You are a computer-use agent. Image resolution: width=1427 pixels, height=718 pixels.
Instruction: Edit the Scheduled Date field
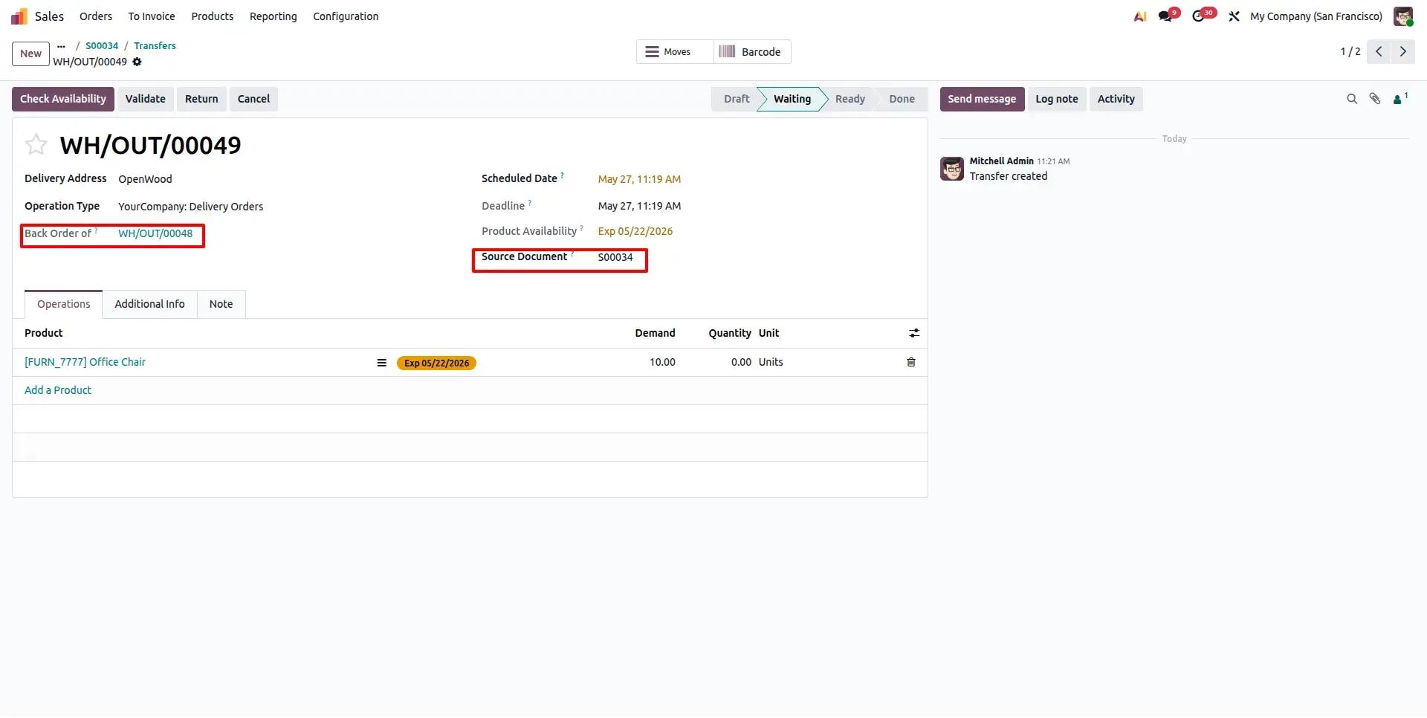coord(639,179)
